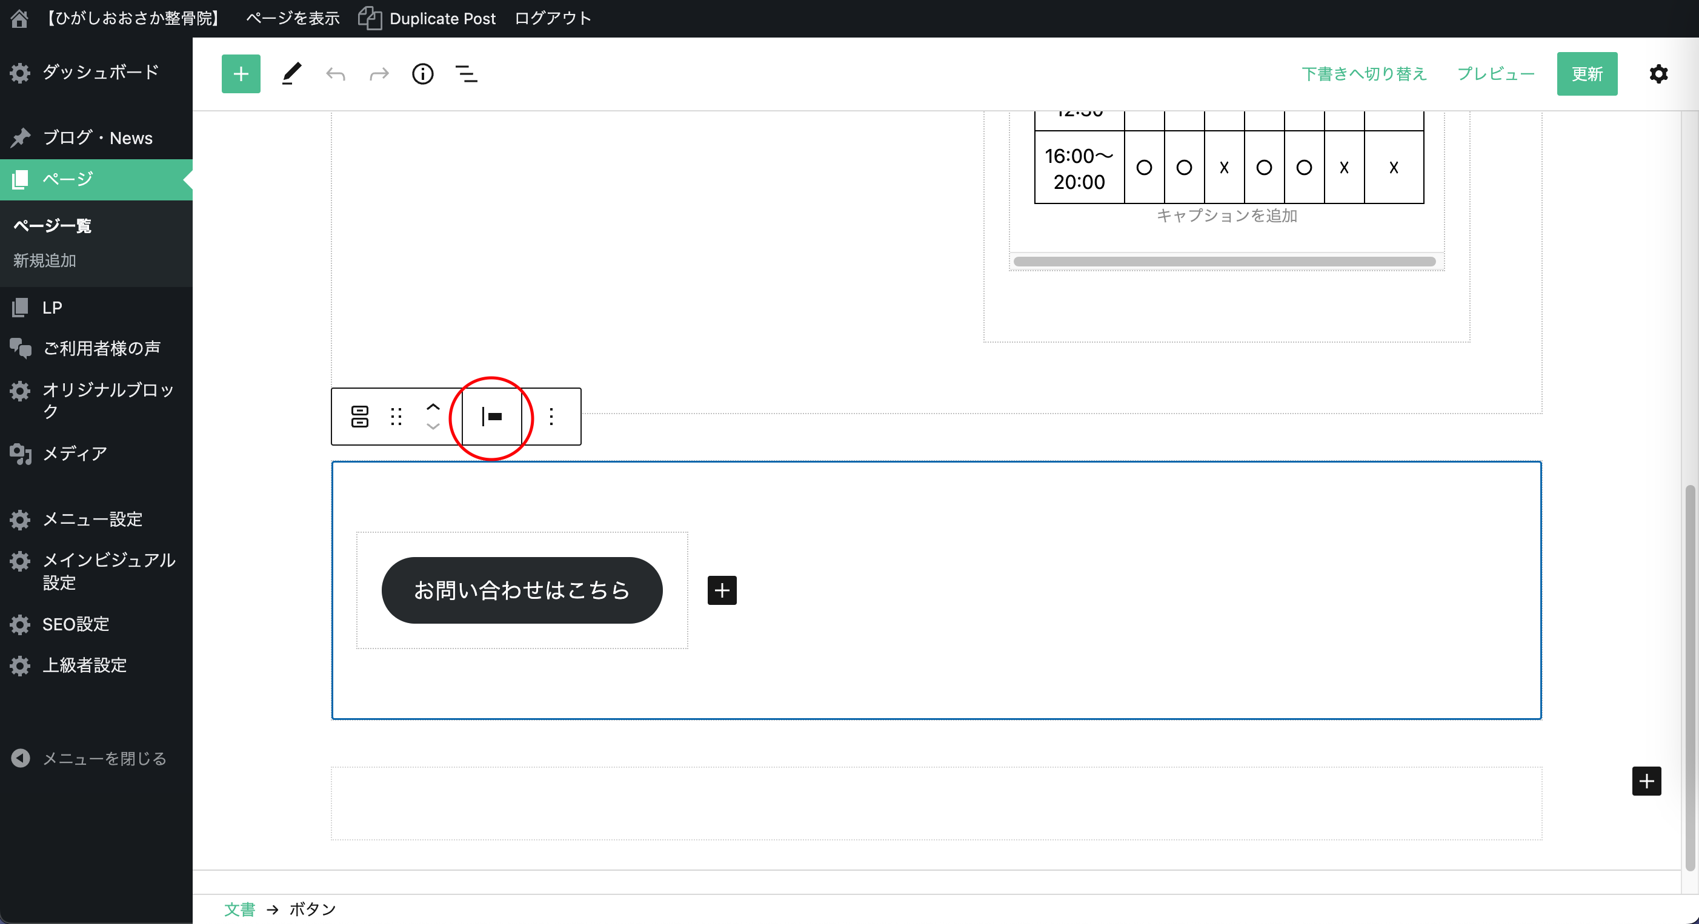Click the Buttons block type icon
1699x924 pixels.
tap(359, 417)
